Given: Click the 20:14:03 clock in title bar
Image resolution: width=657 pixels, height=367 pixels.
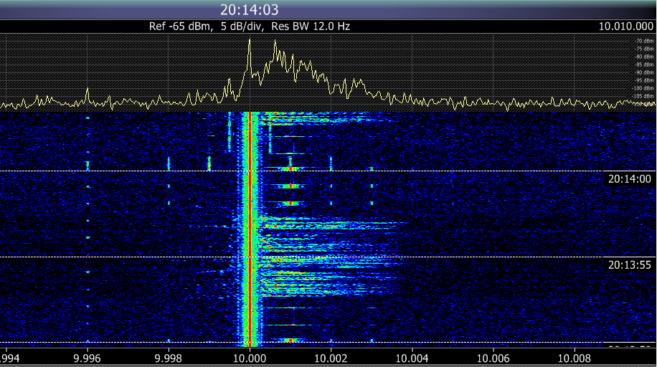Looking at the screenshot, I should (249, 9).
